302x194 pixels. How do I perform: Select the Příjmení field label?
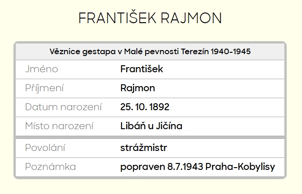click(45, 88)
